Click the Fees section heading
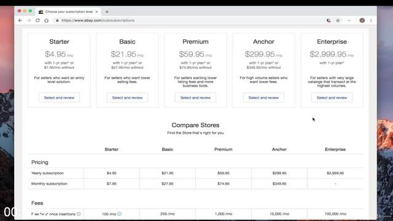Image resolution: width=393 pixels, height=221 pixels. tap(37, 203)
